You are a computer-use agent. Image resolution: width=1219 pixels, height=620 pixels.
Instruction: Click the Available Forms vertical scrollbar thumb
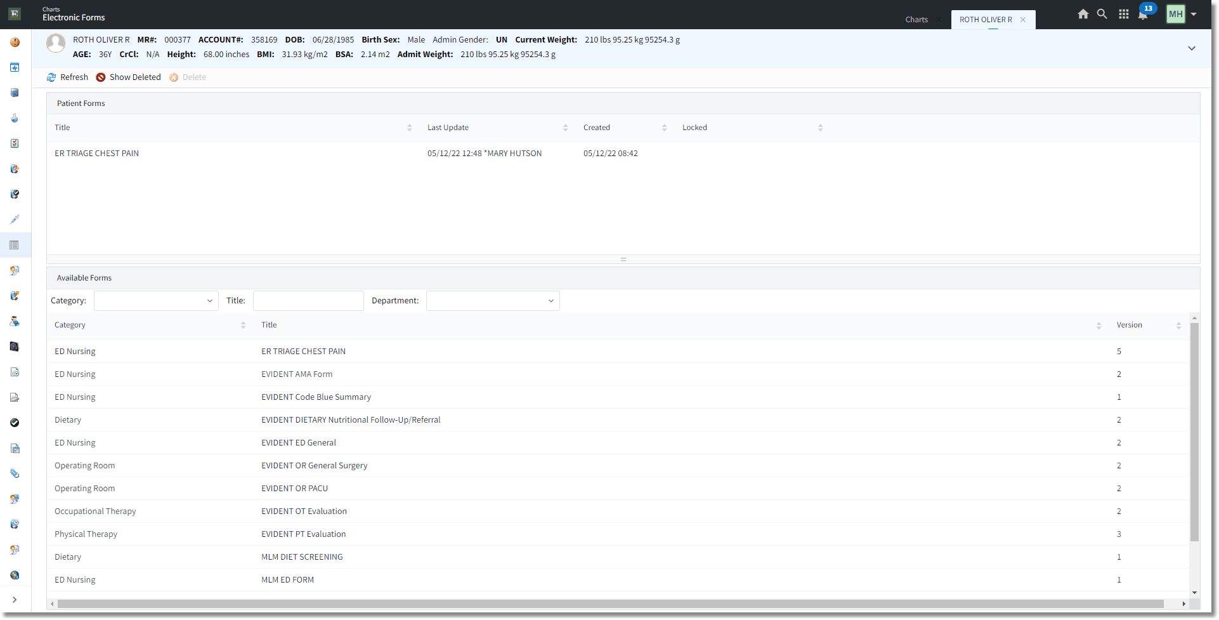[1194, 432]
